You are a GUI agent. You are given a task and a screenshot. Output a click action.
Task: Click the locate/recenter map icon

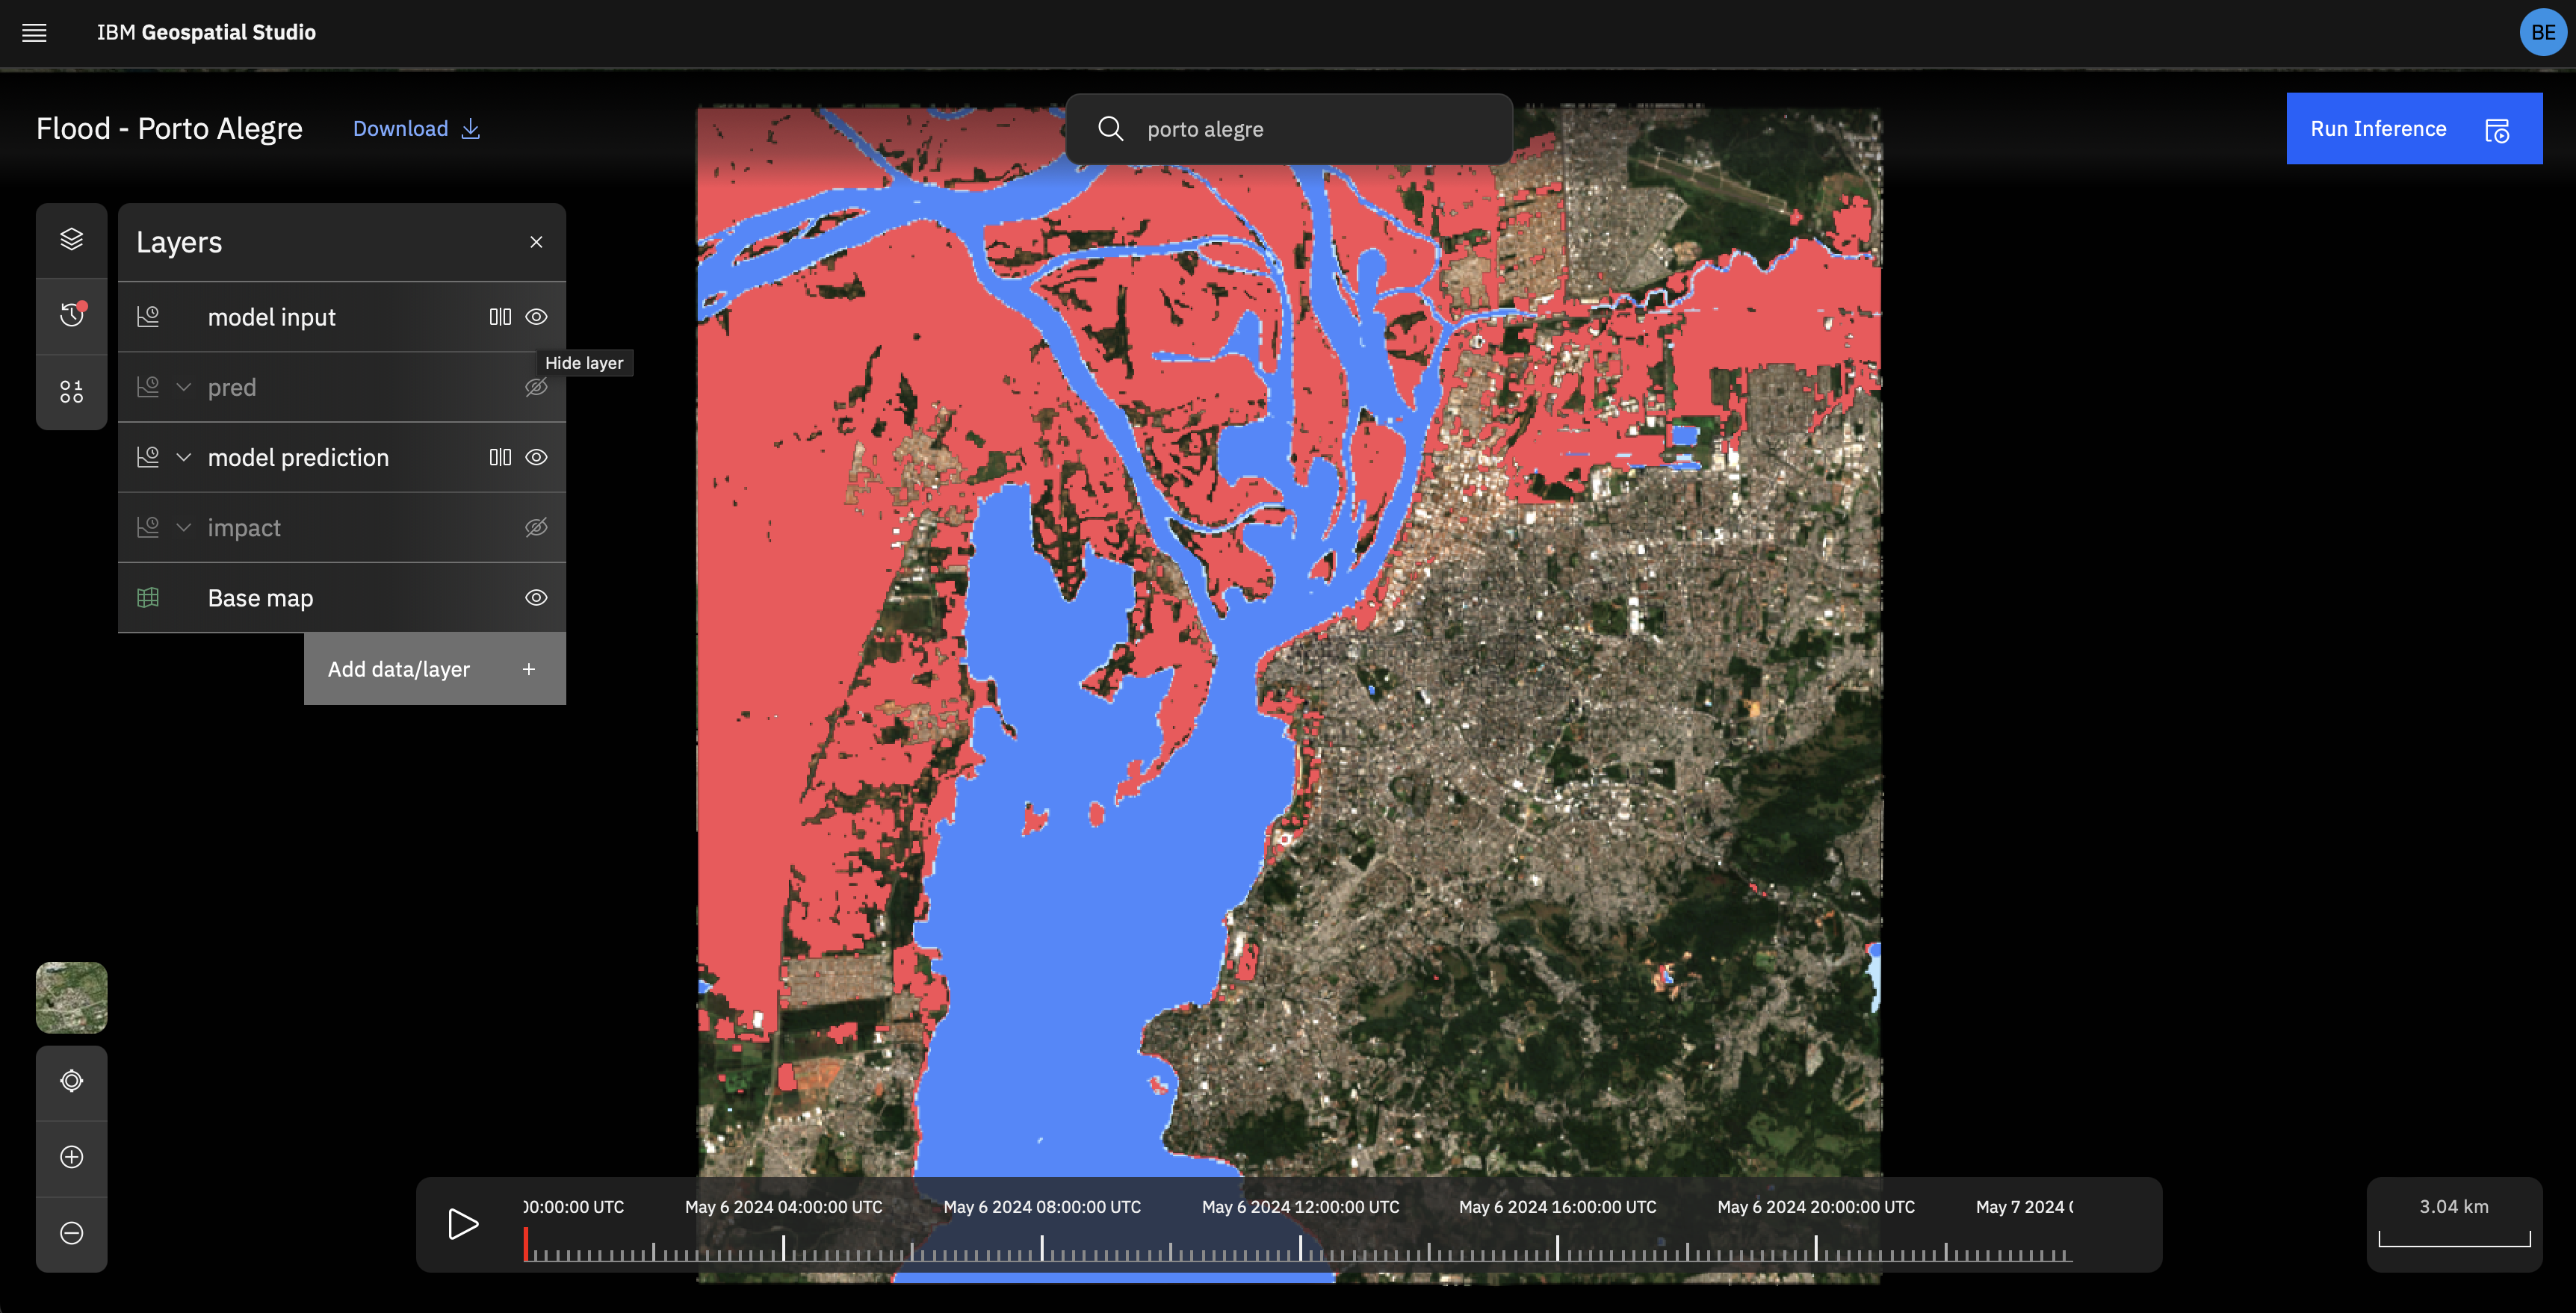click(x=71, y=1081)
